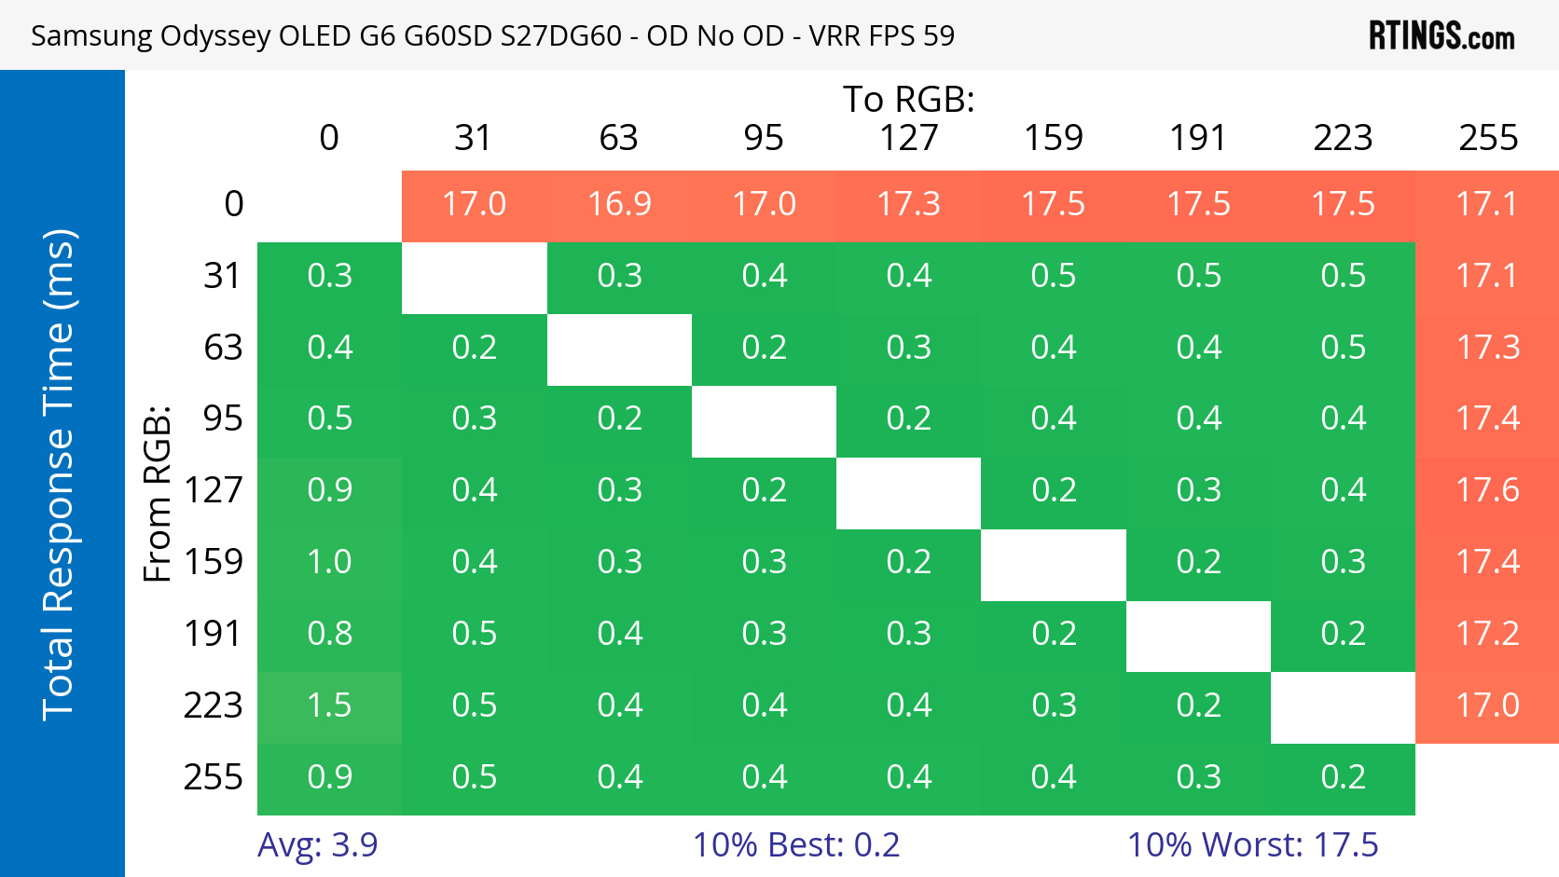Image resolution: width=1559 pixels, height=877 pixels.
Task: Click the green 1.0 cell
Action: [x=329, y=562]
